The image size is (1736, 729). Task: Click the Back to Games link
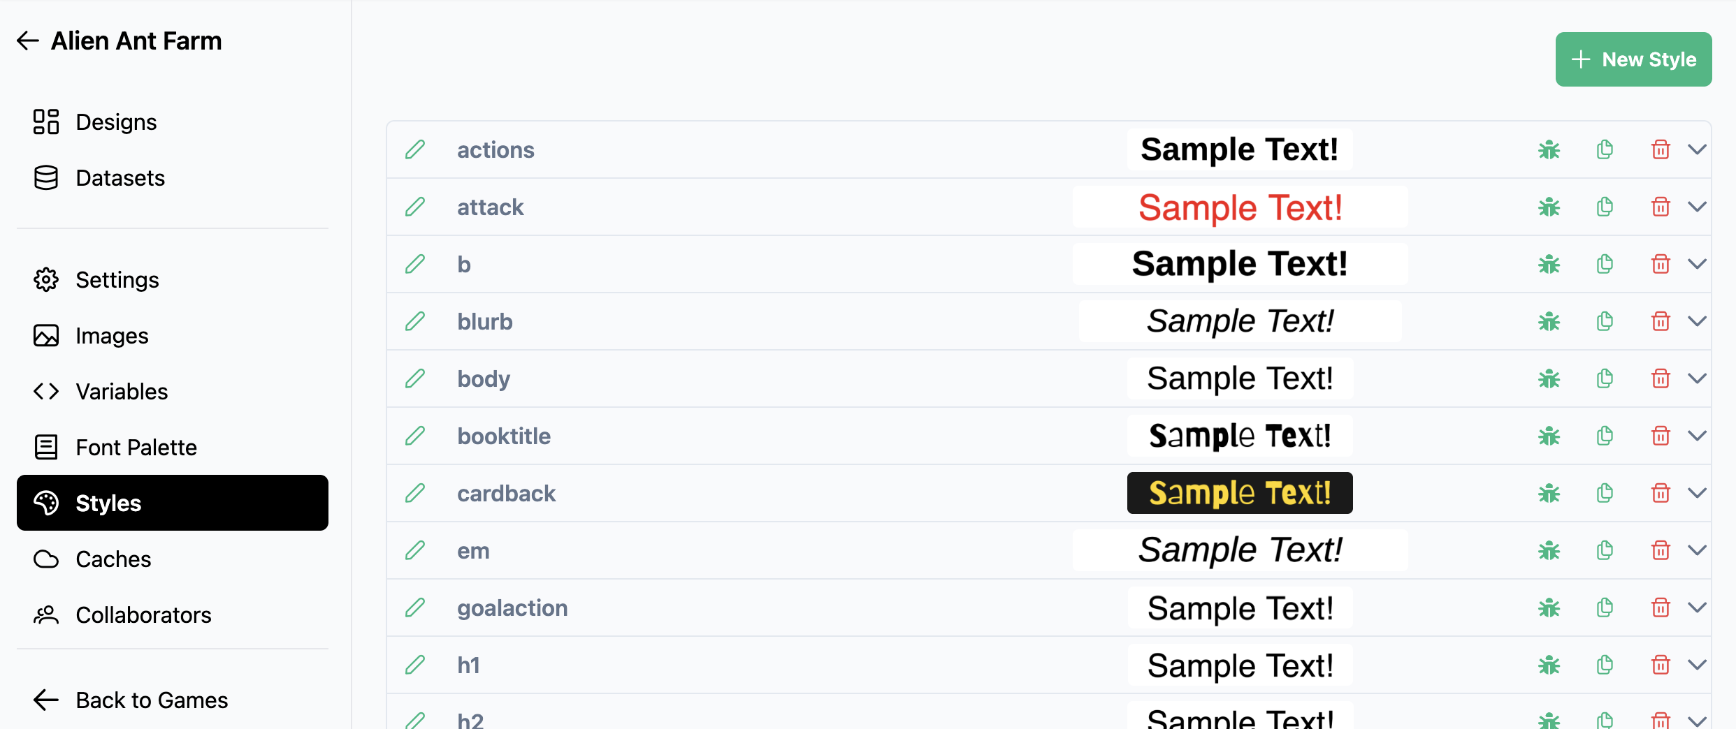click(152, 700)
